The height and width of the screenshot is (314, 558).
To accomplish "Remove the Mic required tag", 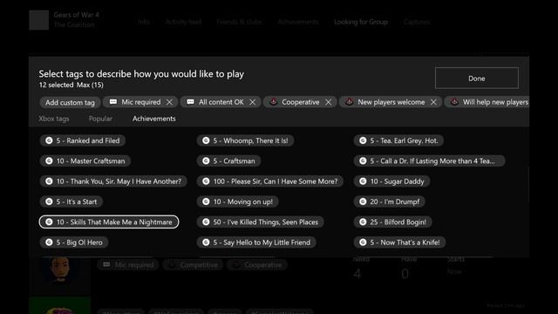I will coord(169,102).
